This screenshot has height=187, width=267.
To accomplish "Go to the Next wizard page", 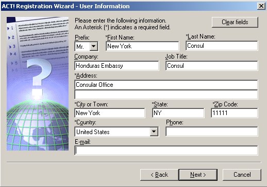I will coord(198,175).
